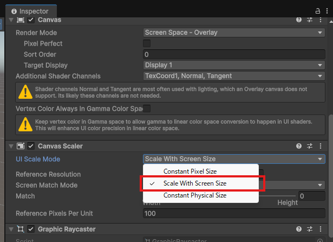Choose Constant Pixel Size from the menu

(x=190, y=171)
